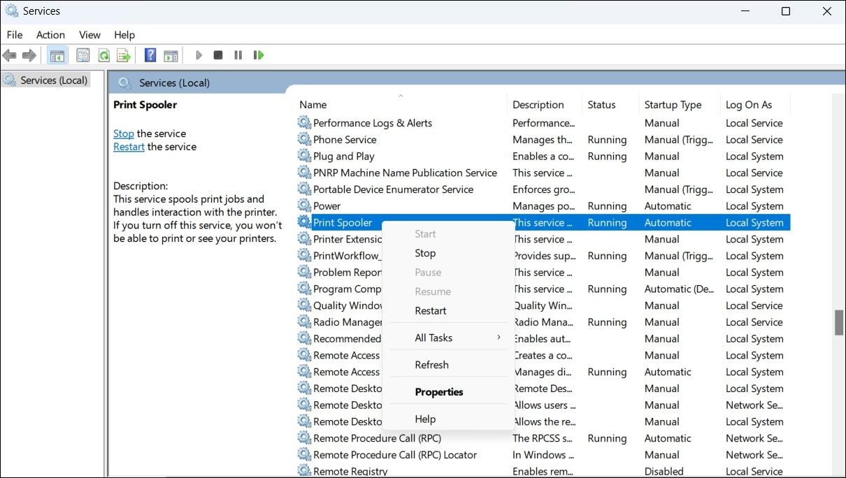The width and height of the screenshot is (846, 478).
Task: Choose Properties from the context menu
Action: pyautogui.click(x=439, y=392)
